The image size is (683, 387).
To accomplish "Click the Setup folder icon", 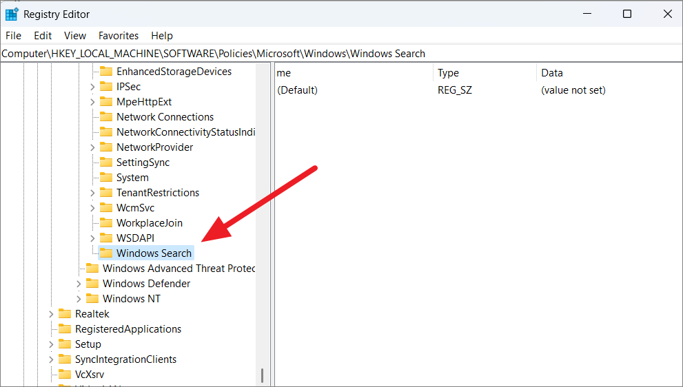I will pyautogui.click(x=65, y=344).
